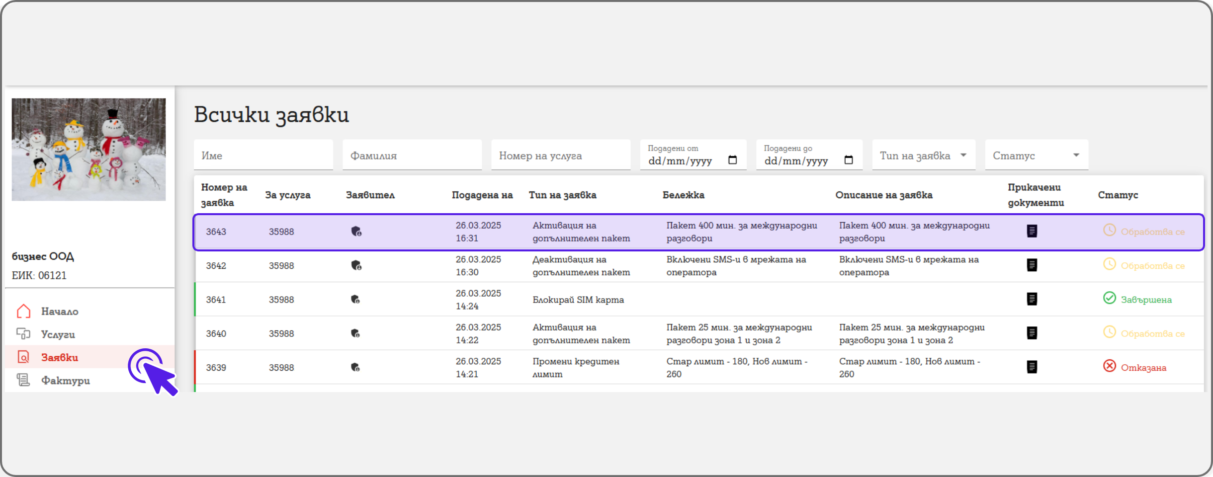The height and width of the screenshot is (477, 1213).
Task: Open attached document for request 3641
Action: pyautogui.click(x=1032, y=299)
